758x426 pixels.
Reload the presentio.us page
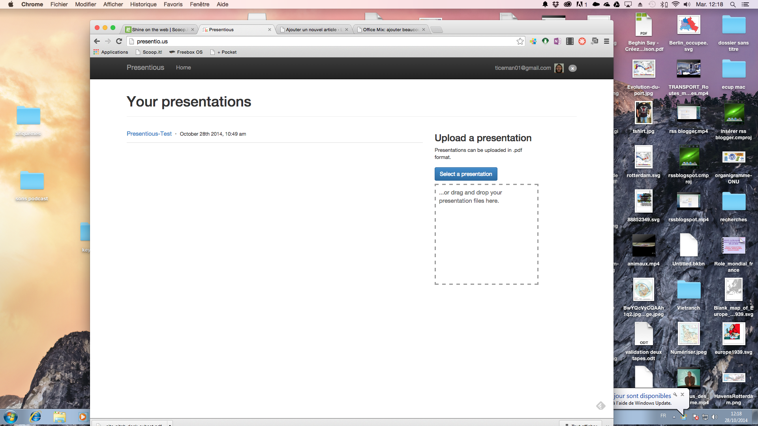tap(119, 41)
